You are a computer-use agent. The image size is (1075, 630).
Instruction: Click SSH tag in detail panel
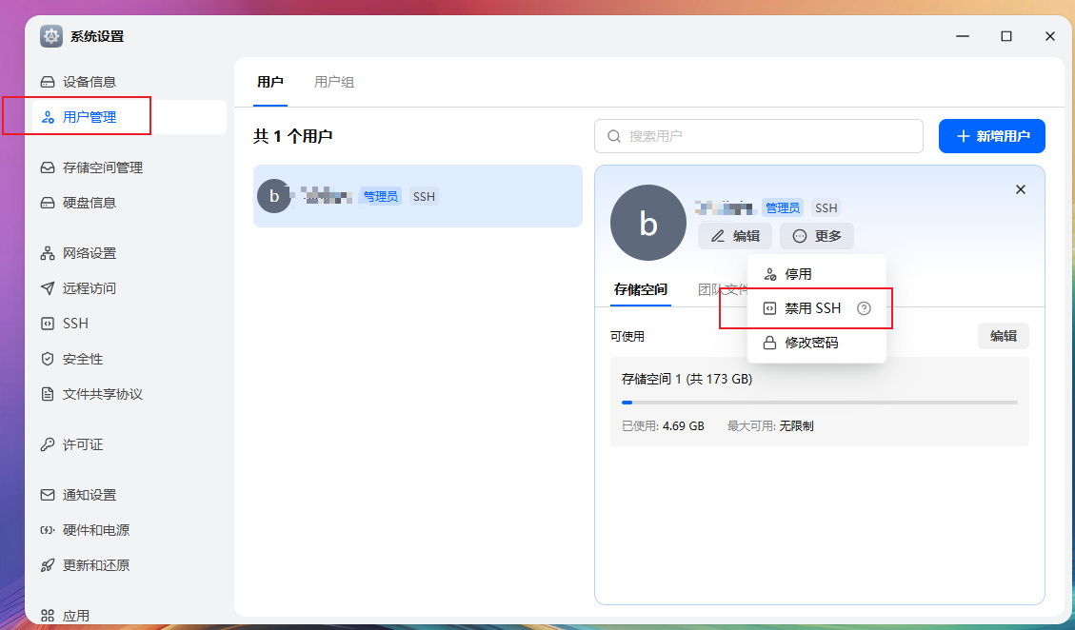tap(826, 207)
